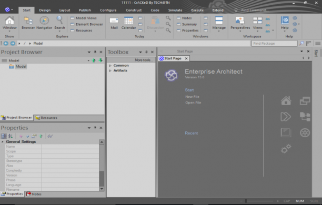Toggle the Model Views window
The width and height of the screenshot is (322, 205).
tap(84, 18)
